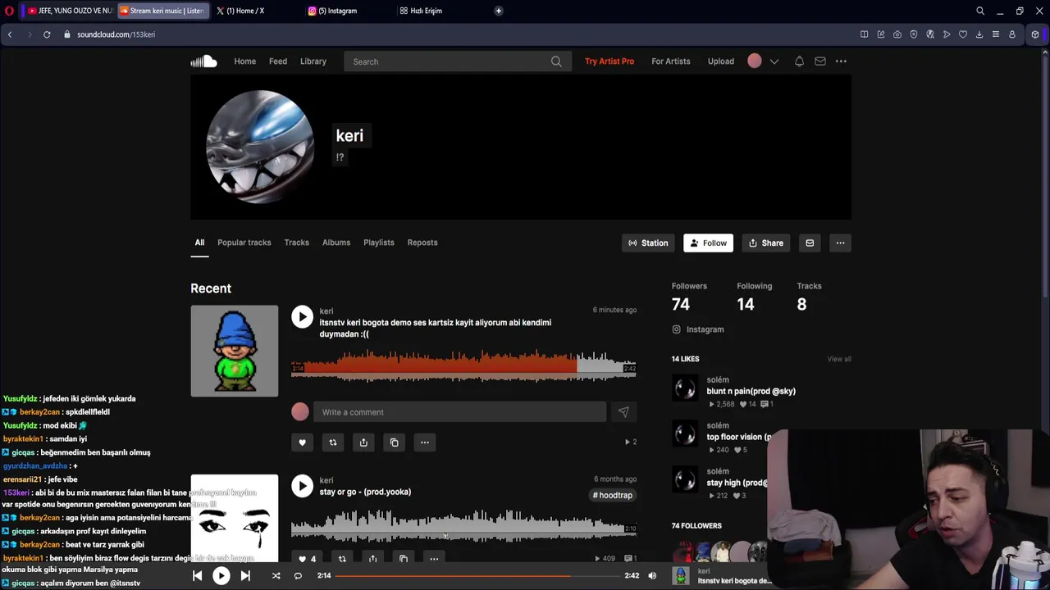Open header three-dots settings menu
Viewport: 1050px width, 590px height.
pyautogui.click(x=841, y=61)
